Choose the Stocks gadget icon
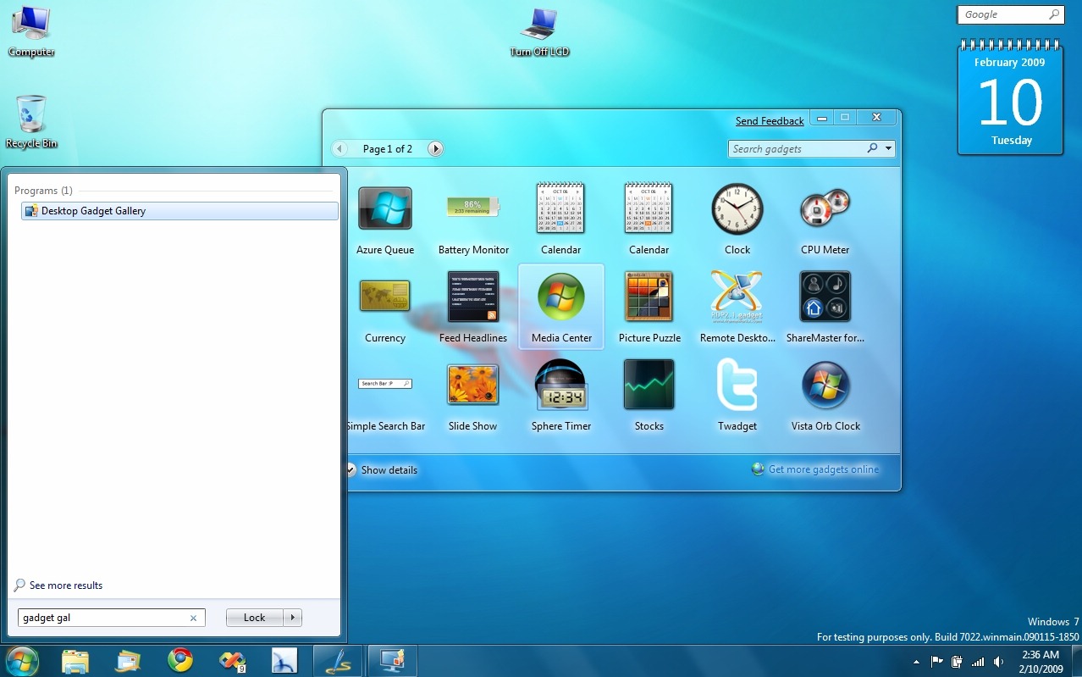The height and width of the screenshot is (677, 1082). [x=649, y=386]
